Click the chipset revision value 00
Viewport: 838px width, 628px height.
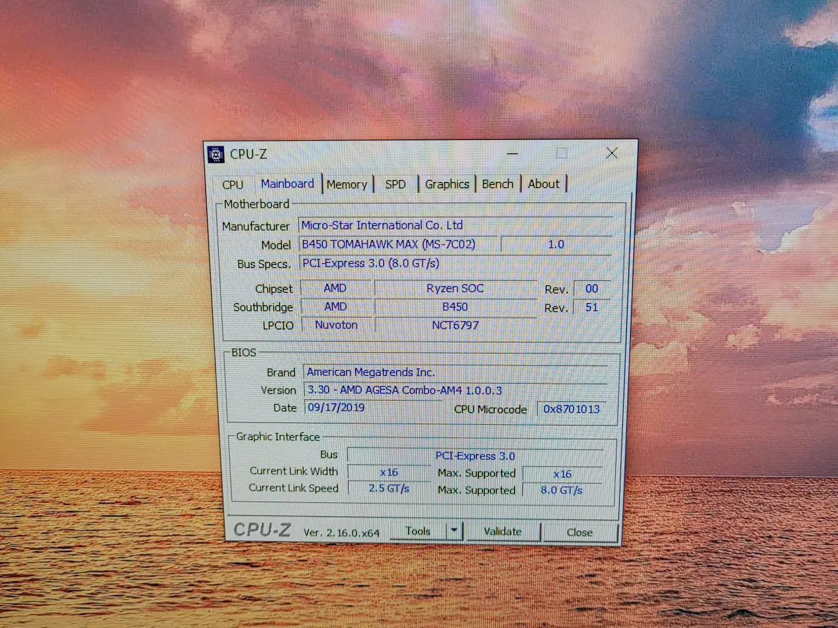tap(592, 288)
